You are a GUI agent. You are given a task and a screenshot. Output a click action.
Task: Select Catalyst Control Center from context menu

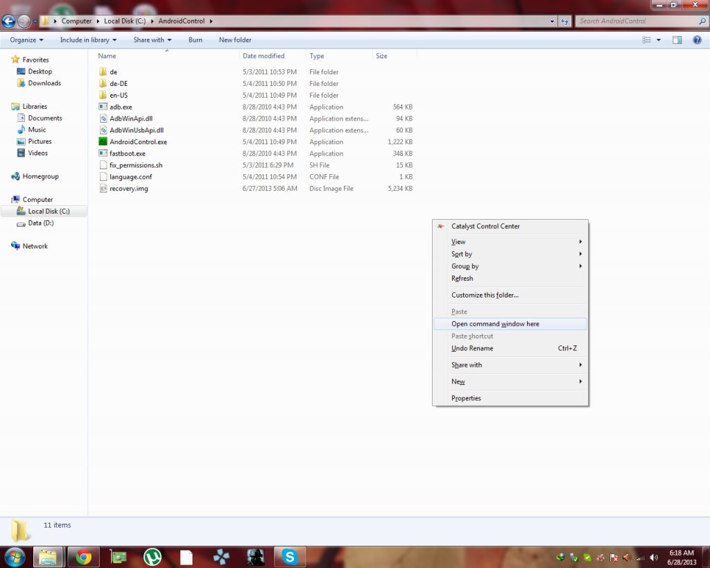pyautogui.click(x=510, y=226)
